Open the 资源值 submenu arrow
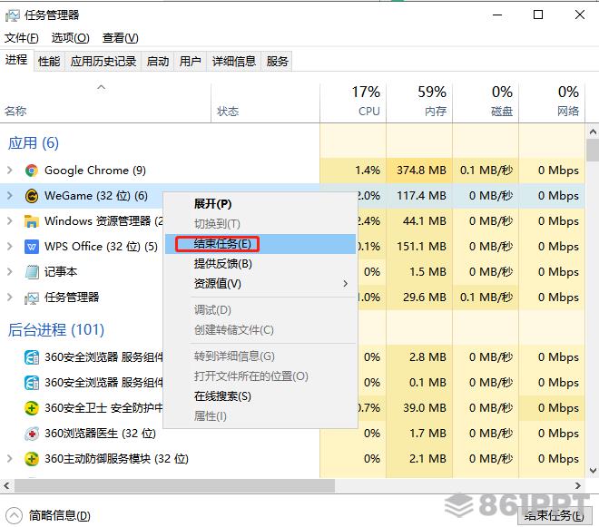This screenshot has height=527, width=599. 346,284
